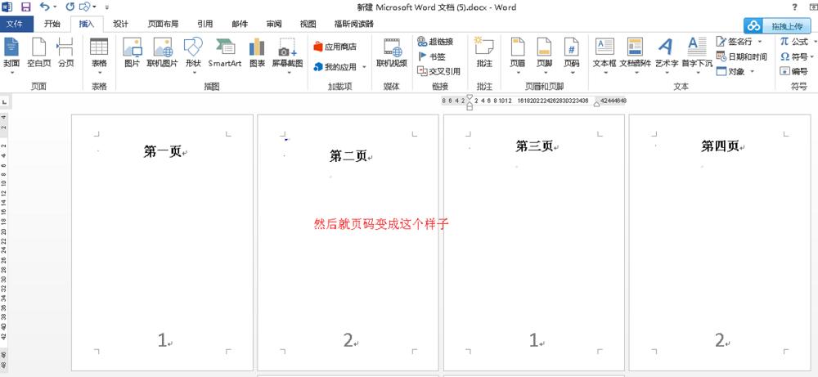The width and height of the screenshot is (818, 377).
Task: Click the red text 然后就页码变成这个样子
Action: pos(381,224)
